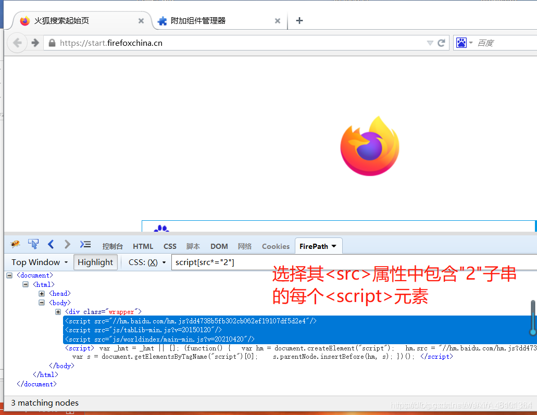Viewport: 537px width, 415px height.
Task: Open URL history dropdown arrow
Action: coord(430,43)
